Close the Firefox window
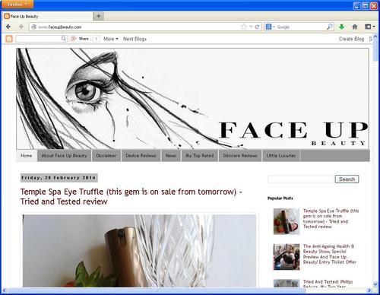 click(x=374, y=6)
